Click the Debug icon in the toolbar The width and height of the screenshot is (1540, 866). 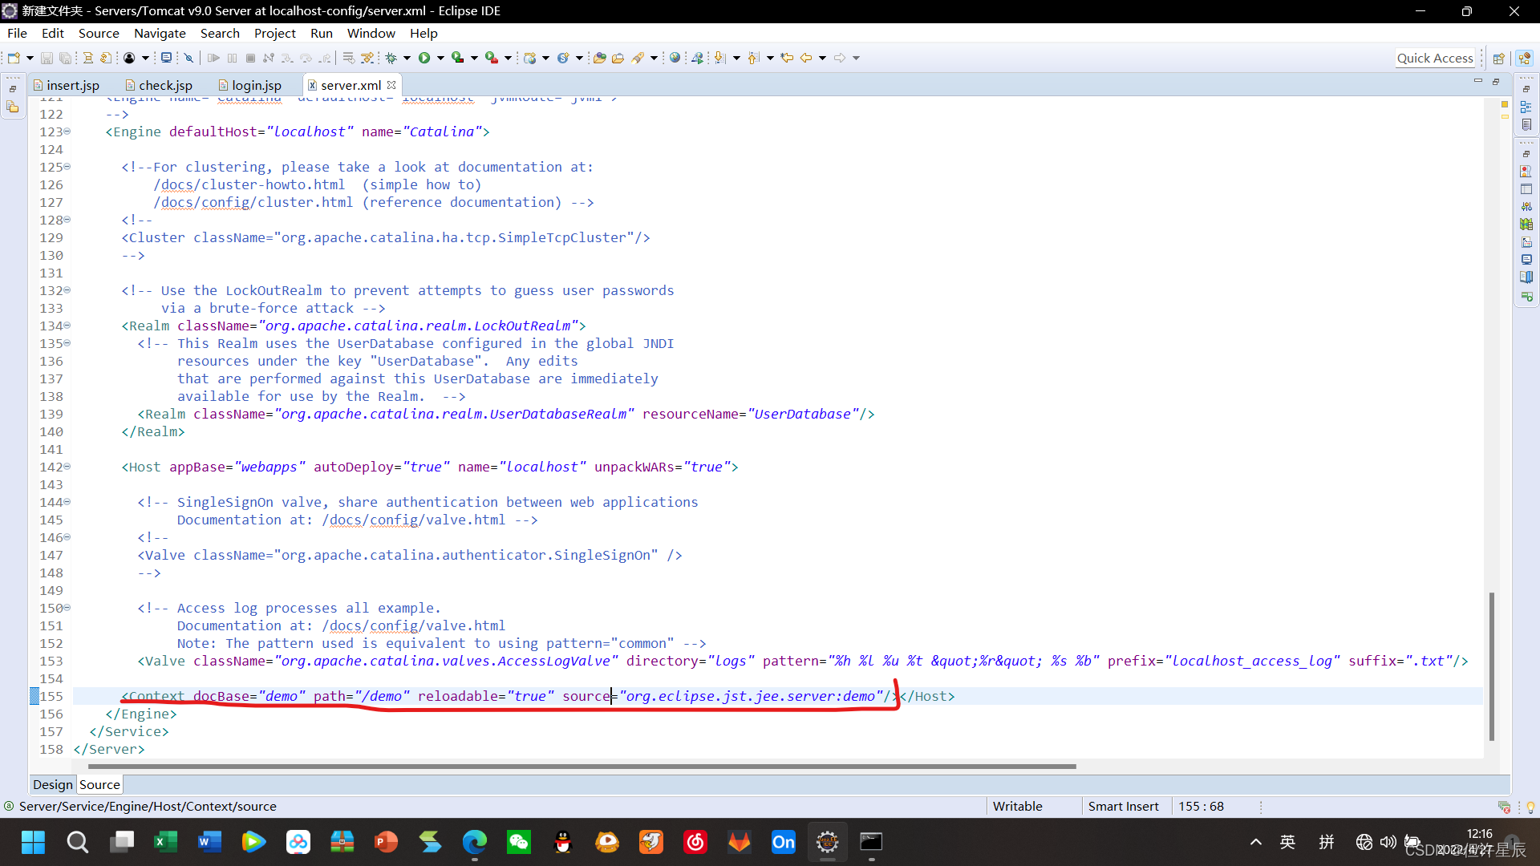click(x=391, y=58)
